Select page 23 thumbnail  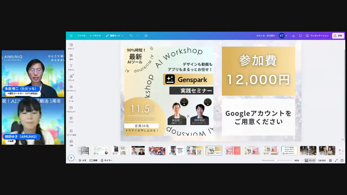pyautogui.click(x=289, y=151)
